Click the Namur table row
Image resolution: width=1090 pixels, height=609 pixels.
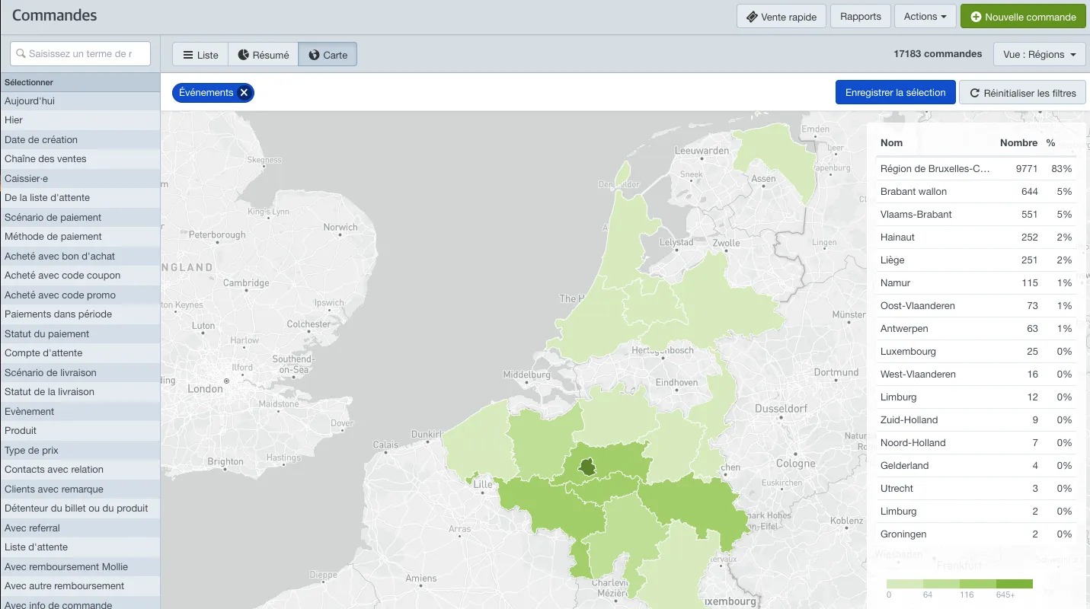[976, 283]
